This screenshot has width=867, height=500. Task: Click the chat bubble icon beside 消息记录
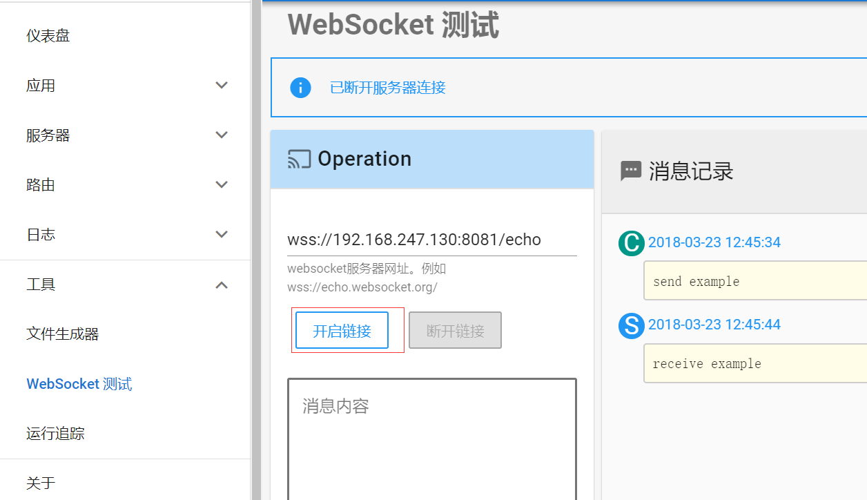(631, 171)
